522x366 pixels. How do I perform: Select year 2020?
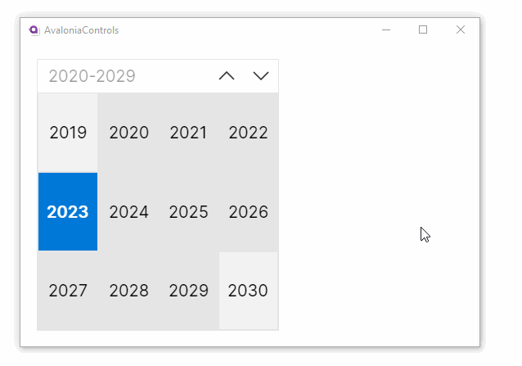tap(128, 133)
